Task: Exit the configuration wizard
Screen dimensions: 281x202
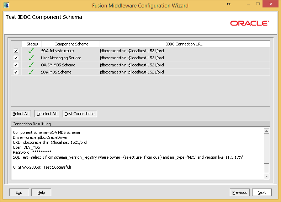Action: click(19, 192)
